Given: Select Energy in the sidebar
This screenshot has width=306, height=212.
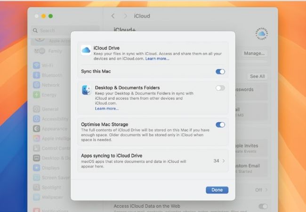Looking at the screenshot, I should point(48,95).
